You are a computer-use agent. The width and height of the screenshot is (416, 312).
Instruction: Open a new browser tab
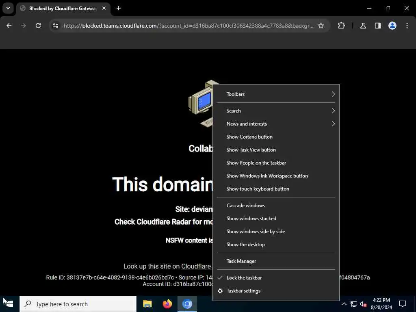[x=119, y=9]
